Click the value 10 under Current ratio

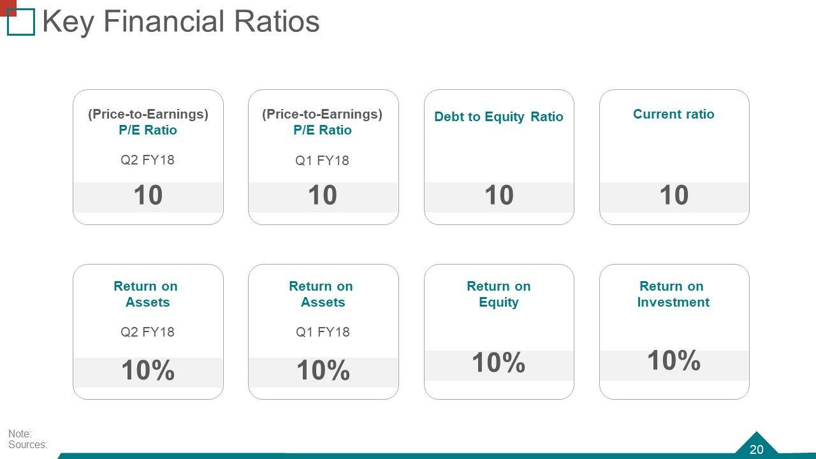674,196
